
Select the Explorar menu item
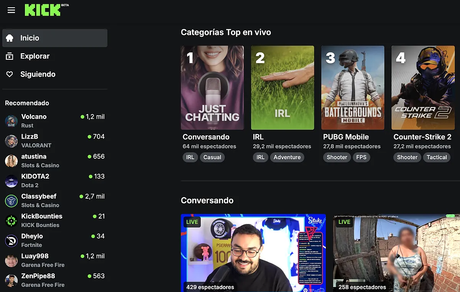[x=55, y=56]
